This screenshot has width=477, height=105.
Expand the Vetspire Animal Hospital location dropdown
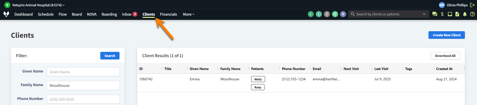(x=38, y=5)
